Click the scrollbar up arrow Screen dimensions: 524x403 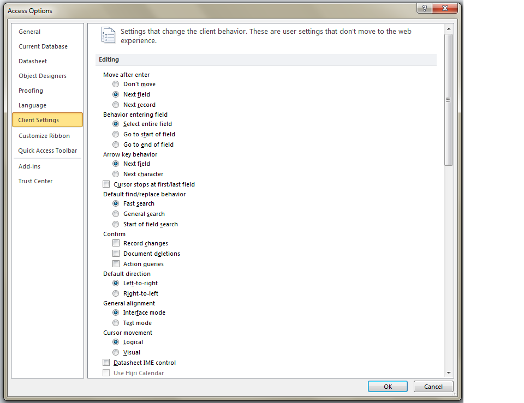[449, 29]
